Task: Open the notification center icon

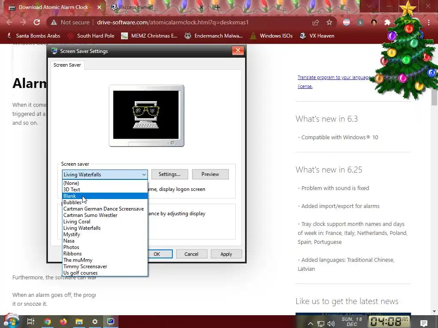Action: 424,323
